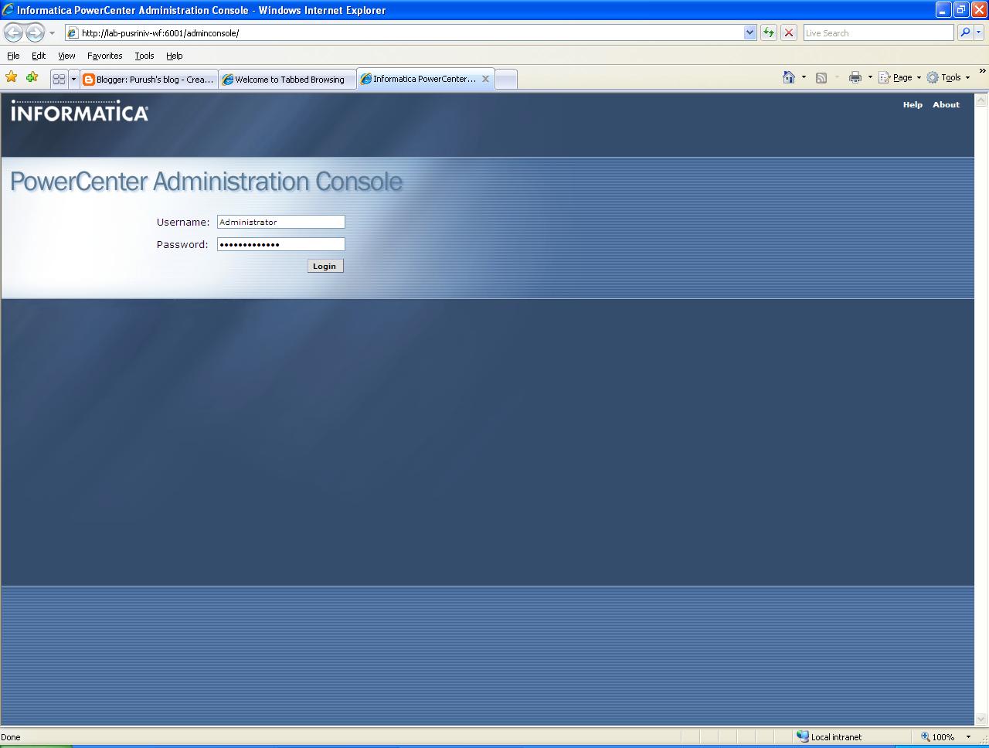The image size is (989, 748).
Task: Switch to Welcome to Tabbed Browsing tab
Action: (x=287, y=79)
